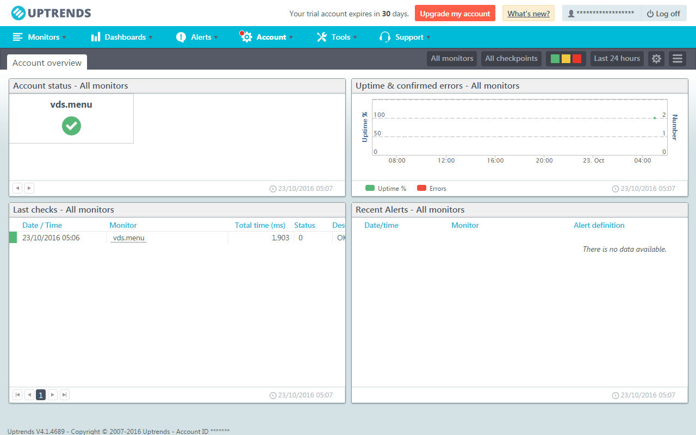Viewport: 696px width, 435px height.
Task: Select the Account overview tab
Action: (47, 63)
